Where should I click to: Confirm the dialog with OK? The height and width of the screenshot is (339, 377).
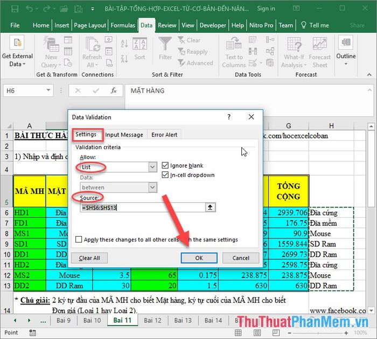[199, 258]
